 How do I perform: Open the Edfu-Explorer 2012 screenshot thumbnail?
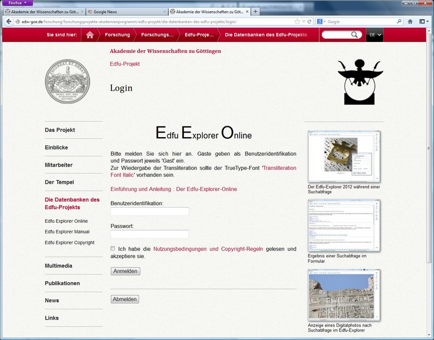(x=344, y=157)
